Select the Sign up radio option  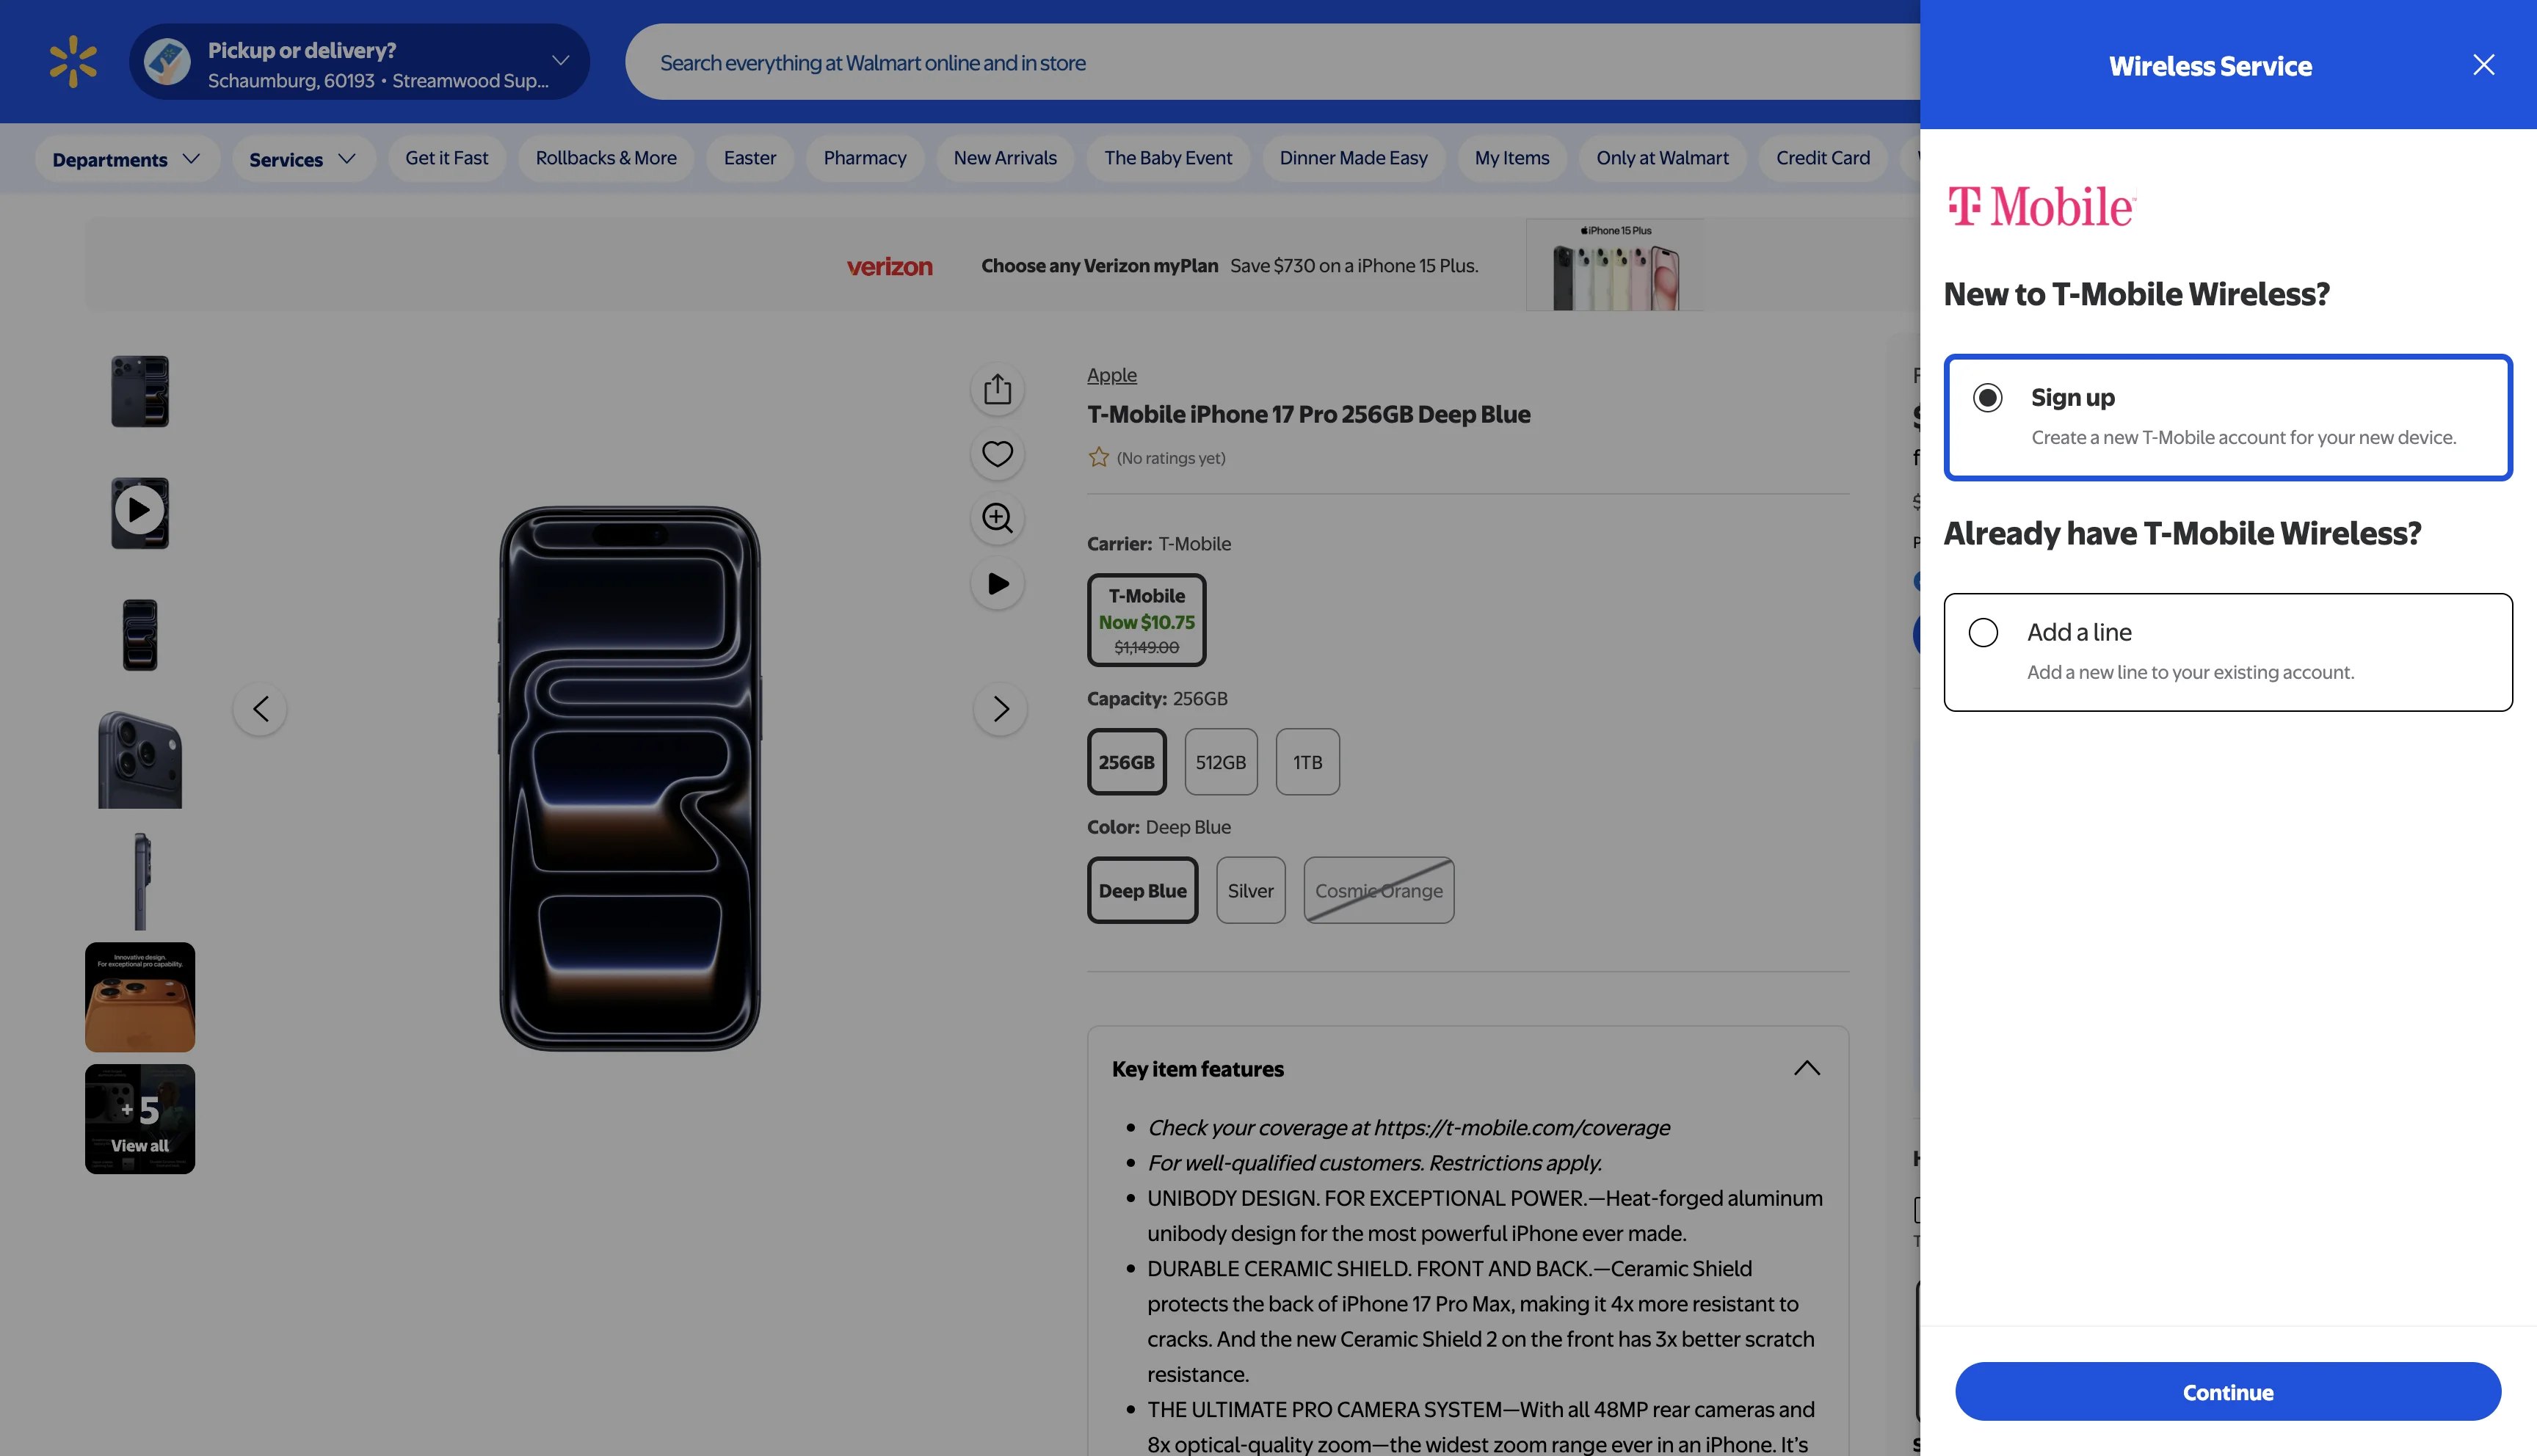point(1987,398)
